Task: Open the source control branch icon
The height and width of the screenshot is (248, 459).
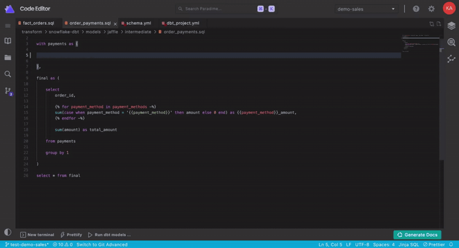Action: 8,91
